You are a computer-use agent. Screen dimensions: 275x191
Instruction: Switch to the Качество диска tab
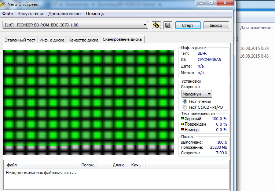tap(83, 40)
